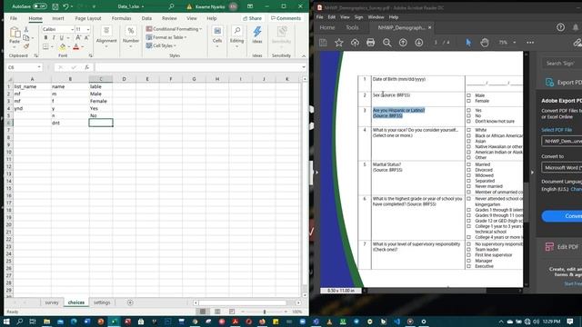Click the Acrobat upload cloud icon
The height and width of the screenshot is (327, 582).
pyautogui.click(x=355, y=43)
